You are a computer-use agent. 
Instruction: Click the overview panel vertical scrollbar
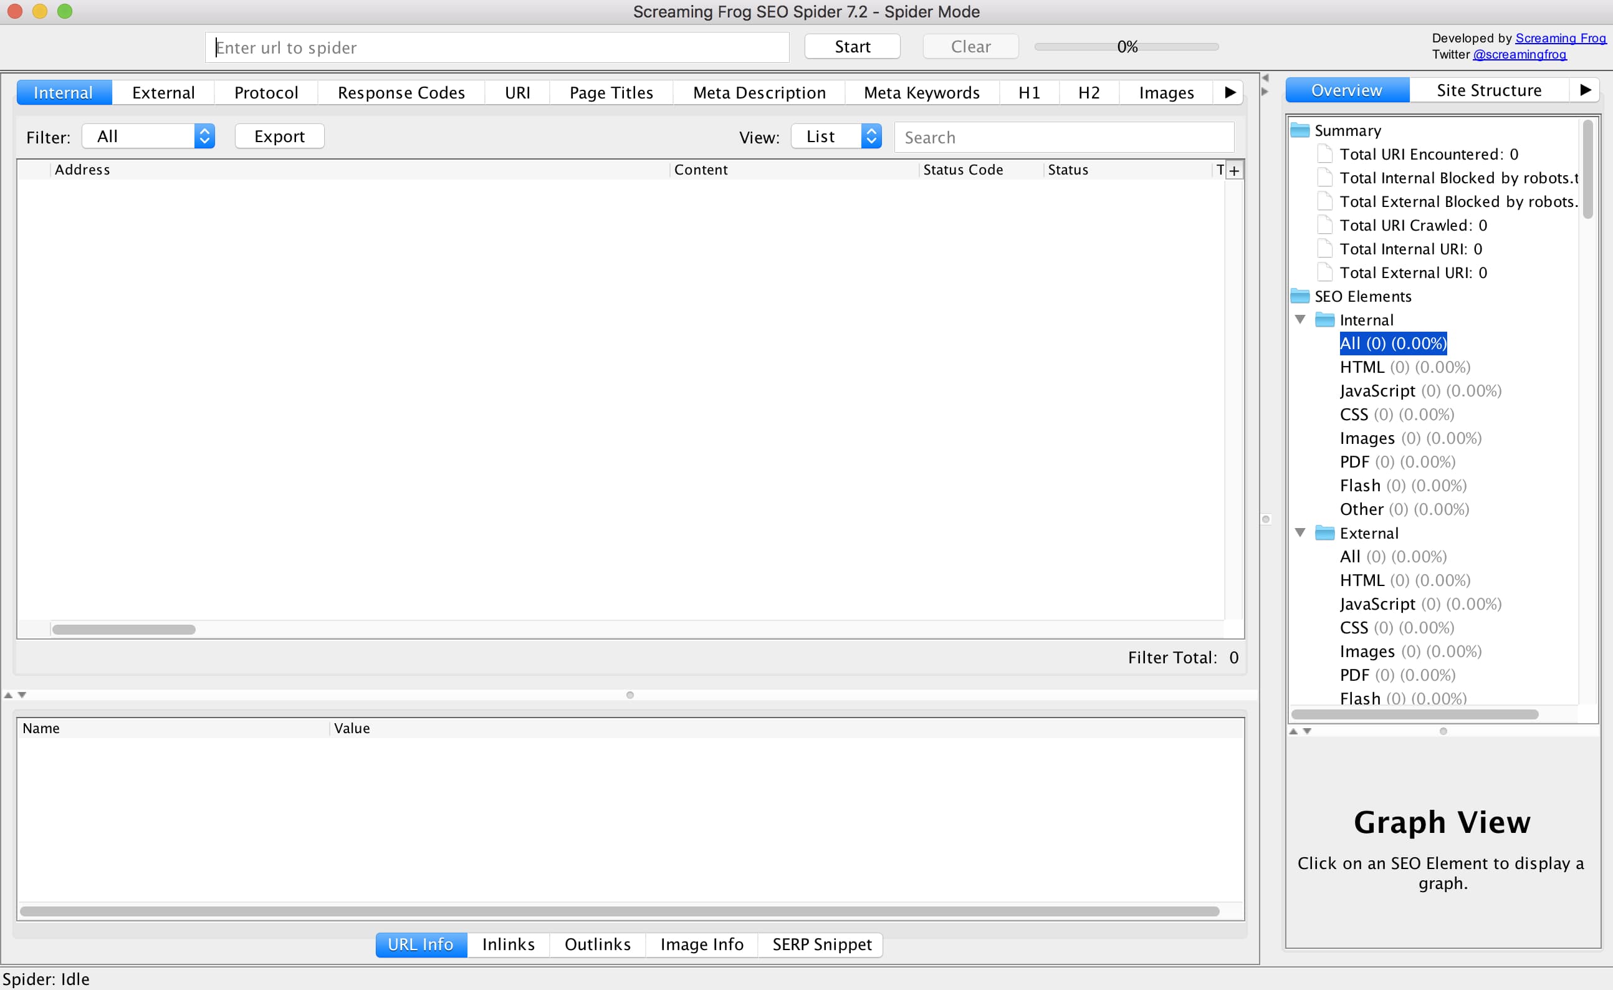point(1587,169)
